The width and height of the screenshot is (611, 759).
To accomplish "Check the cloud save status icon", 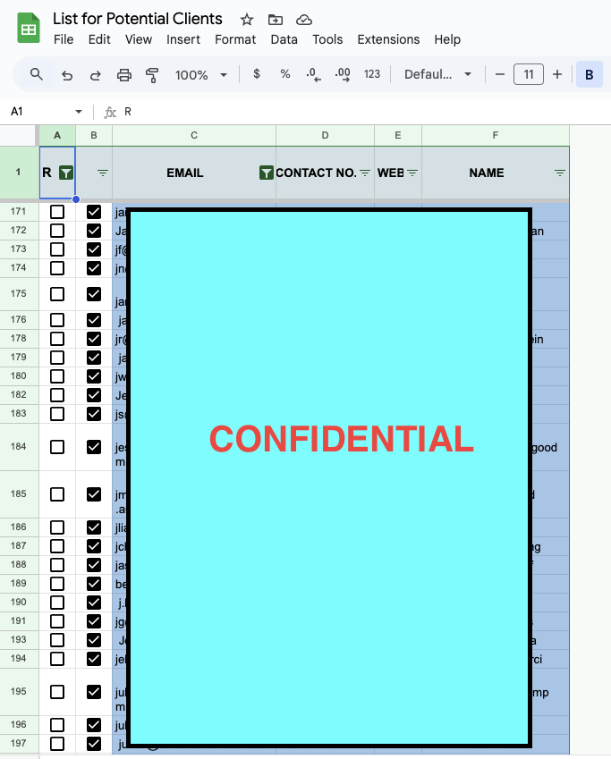I will [304, 20].
